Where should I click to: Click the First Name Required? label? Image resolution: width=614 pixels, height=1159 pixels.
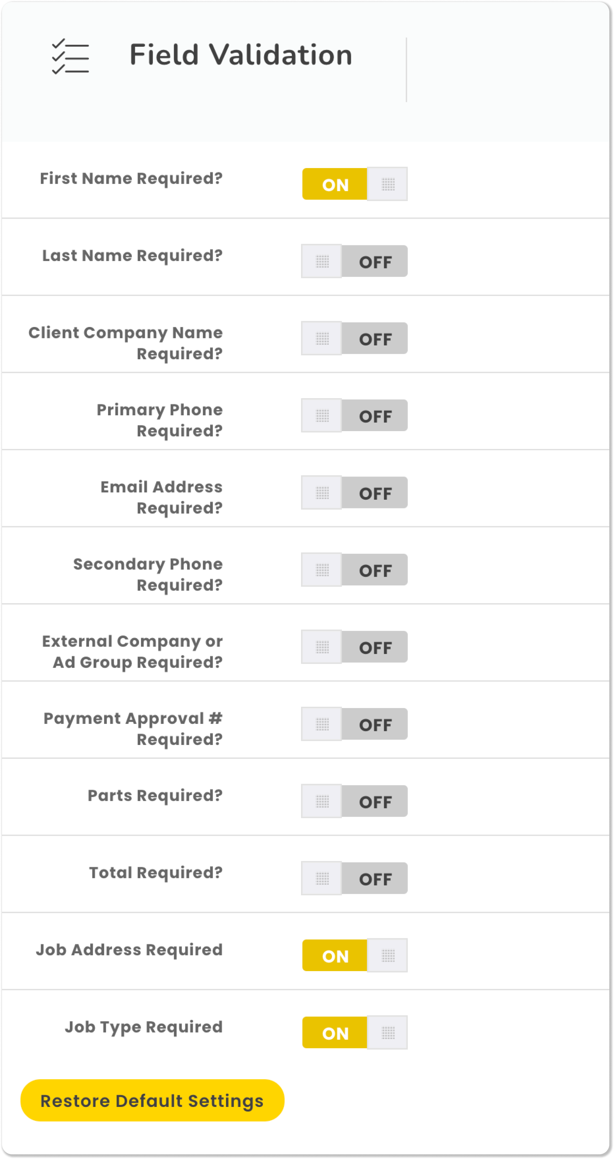point(131,179)
